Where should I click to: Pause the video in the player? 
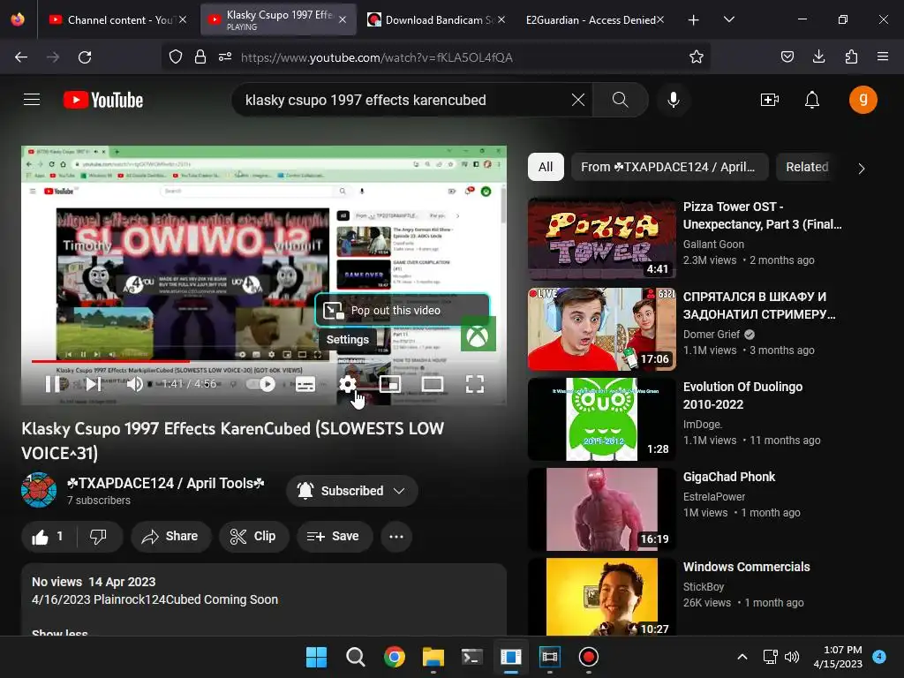coord(52,384)
